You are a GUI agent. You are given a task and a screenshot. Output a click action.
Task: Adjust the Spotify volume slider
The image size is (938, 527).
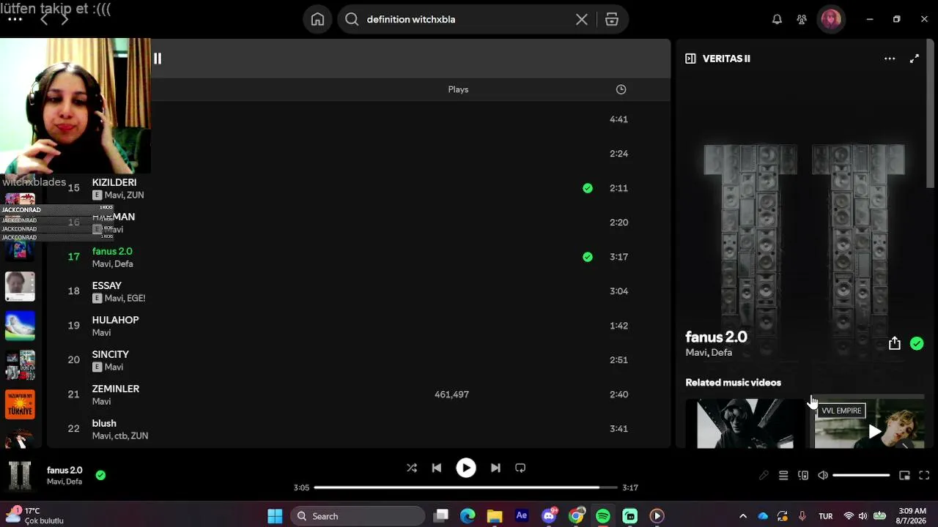point(861,476)
